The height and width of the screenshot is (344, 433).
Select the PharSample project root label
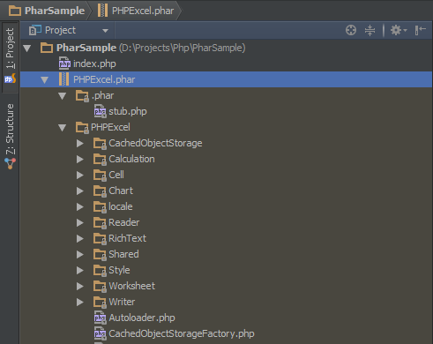(x=86, y=48)
